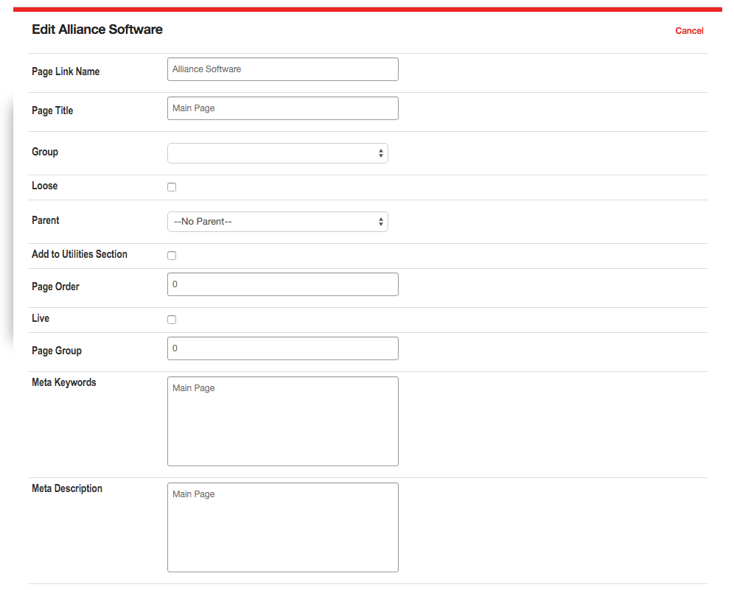The image size is (734, 590).
Task: Select the Page Order label
Action: point(55,287)
